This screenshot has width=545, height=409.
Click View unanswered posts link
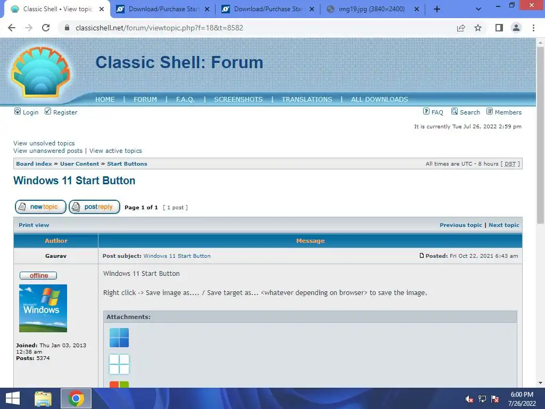pos(48,151)
